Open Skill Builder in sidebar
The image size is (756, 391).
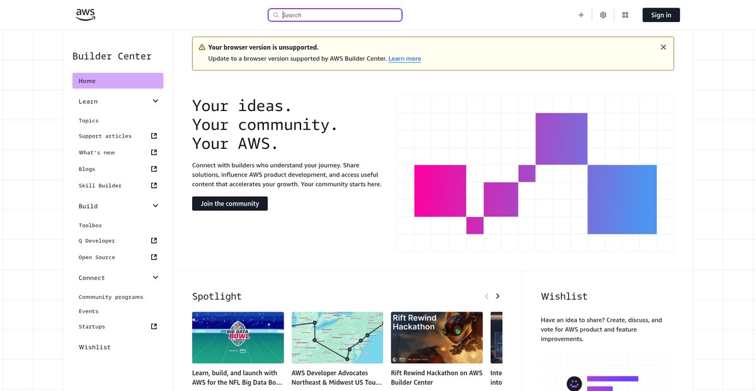[x=100, y=185]
